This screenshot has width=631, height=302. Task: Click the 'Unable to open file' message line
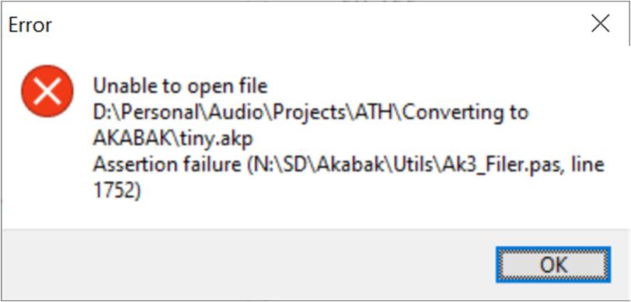point(180,86)
